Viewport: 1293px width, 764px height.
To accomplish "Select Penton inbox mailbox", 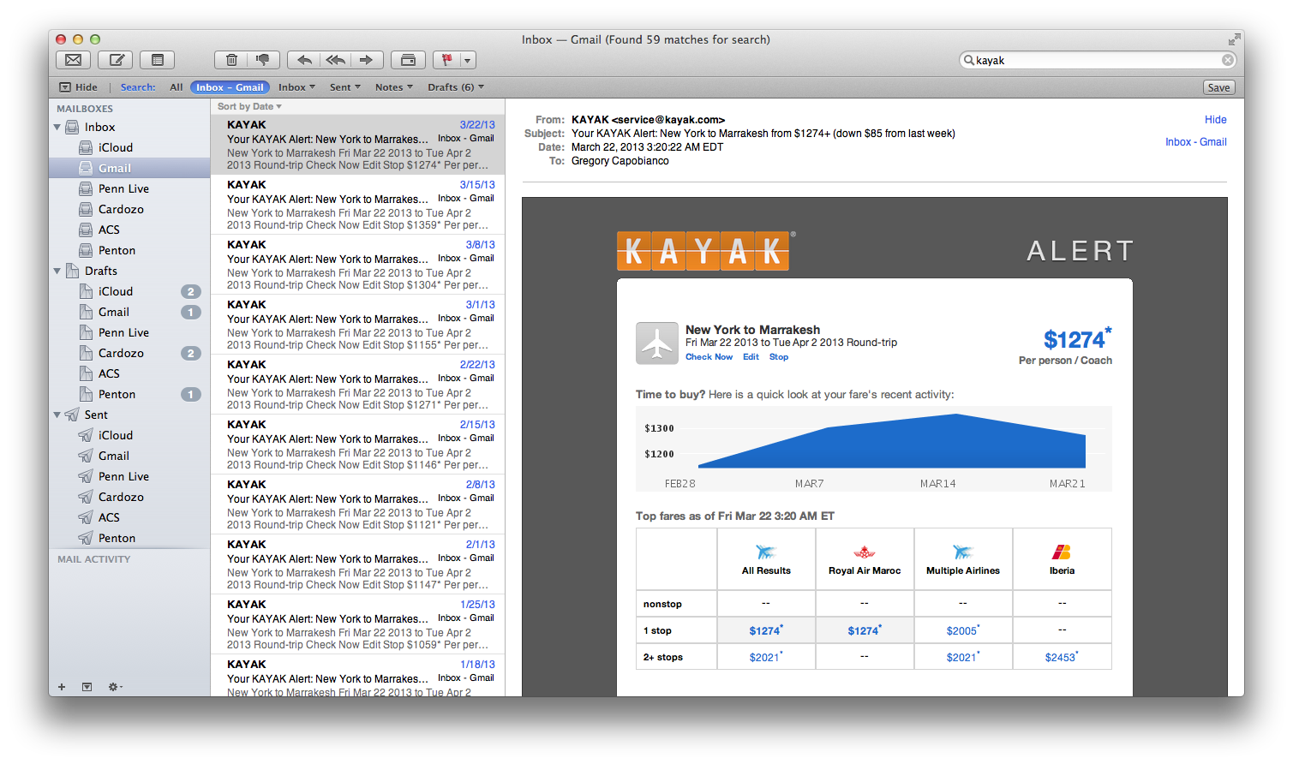I will [x=129, y=250].
